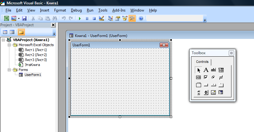Choose the Image control in Toolbox

[x=213, y=92]
